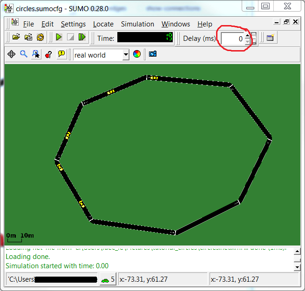This screenshot has height=291, width=305.
Task: Click the Time display field
Action: coord(145,37)
